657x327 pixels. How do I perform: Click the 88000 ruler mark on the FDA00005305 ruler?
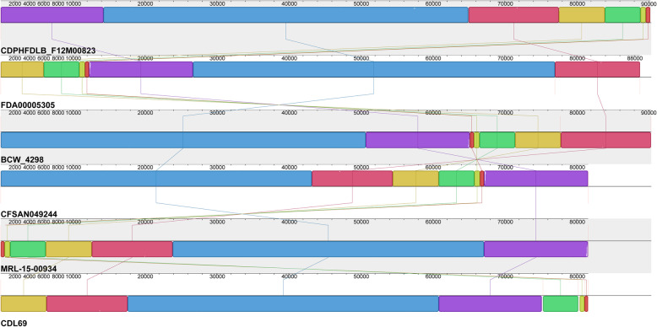(633, 58)
